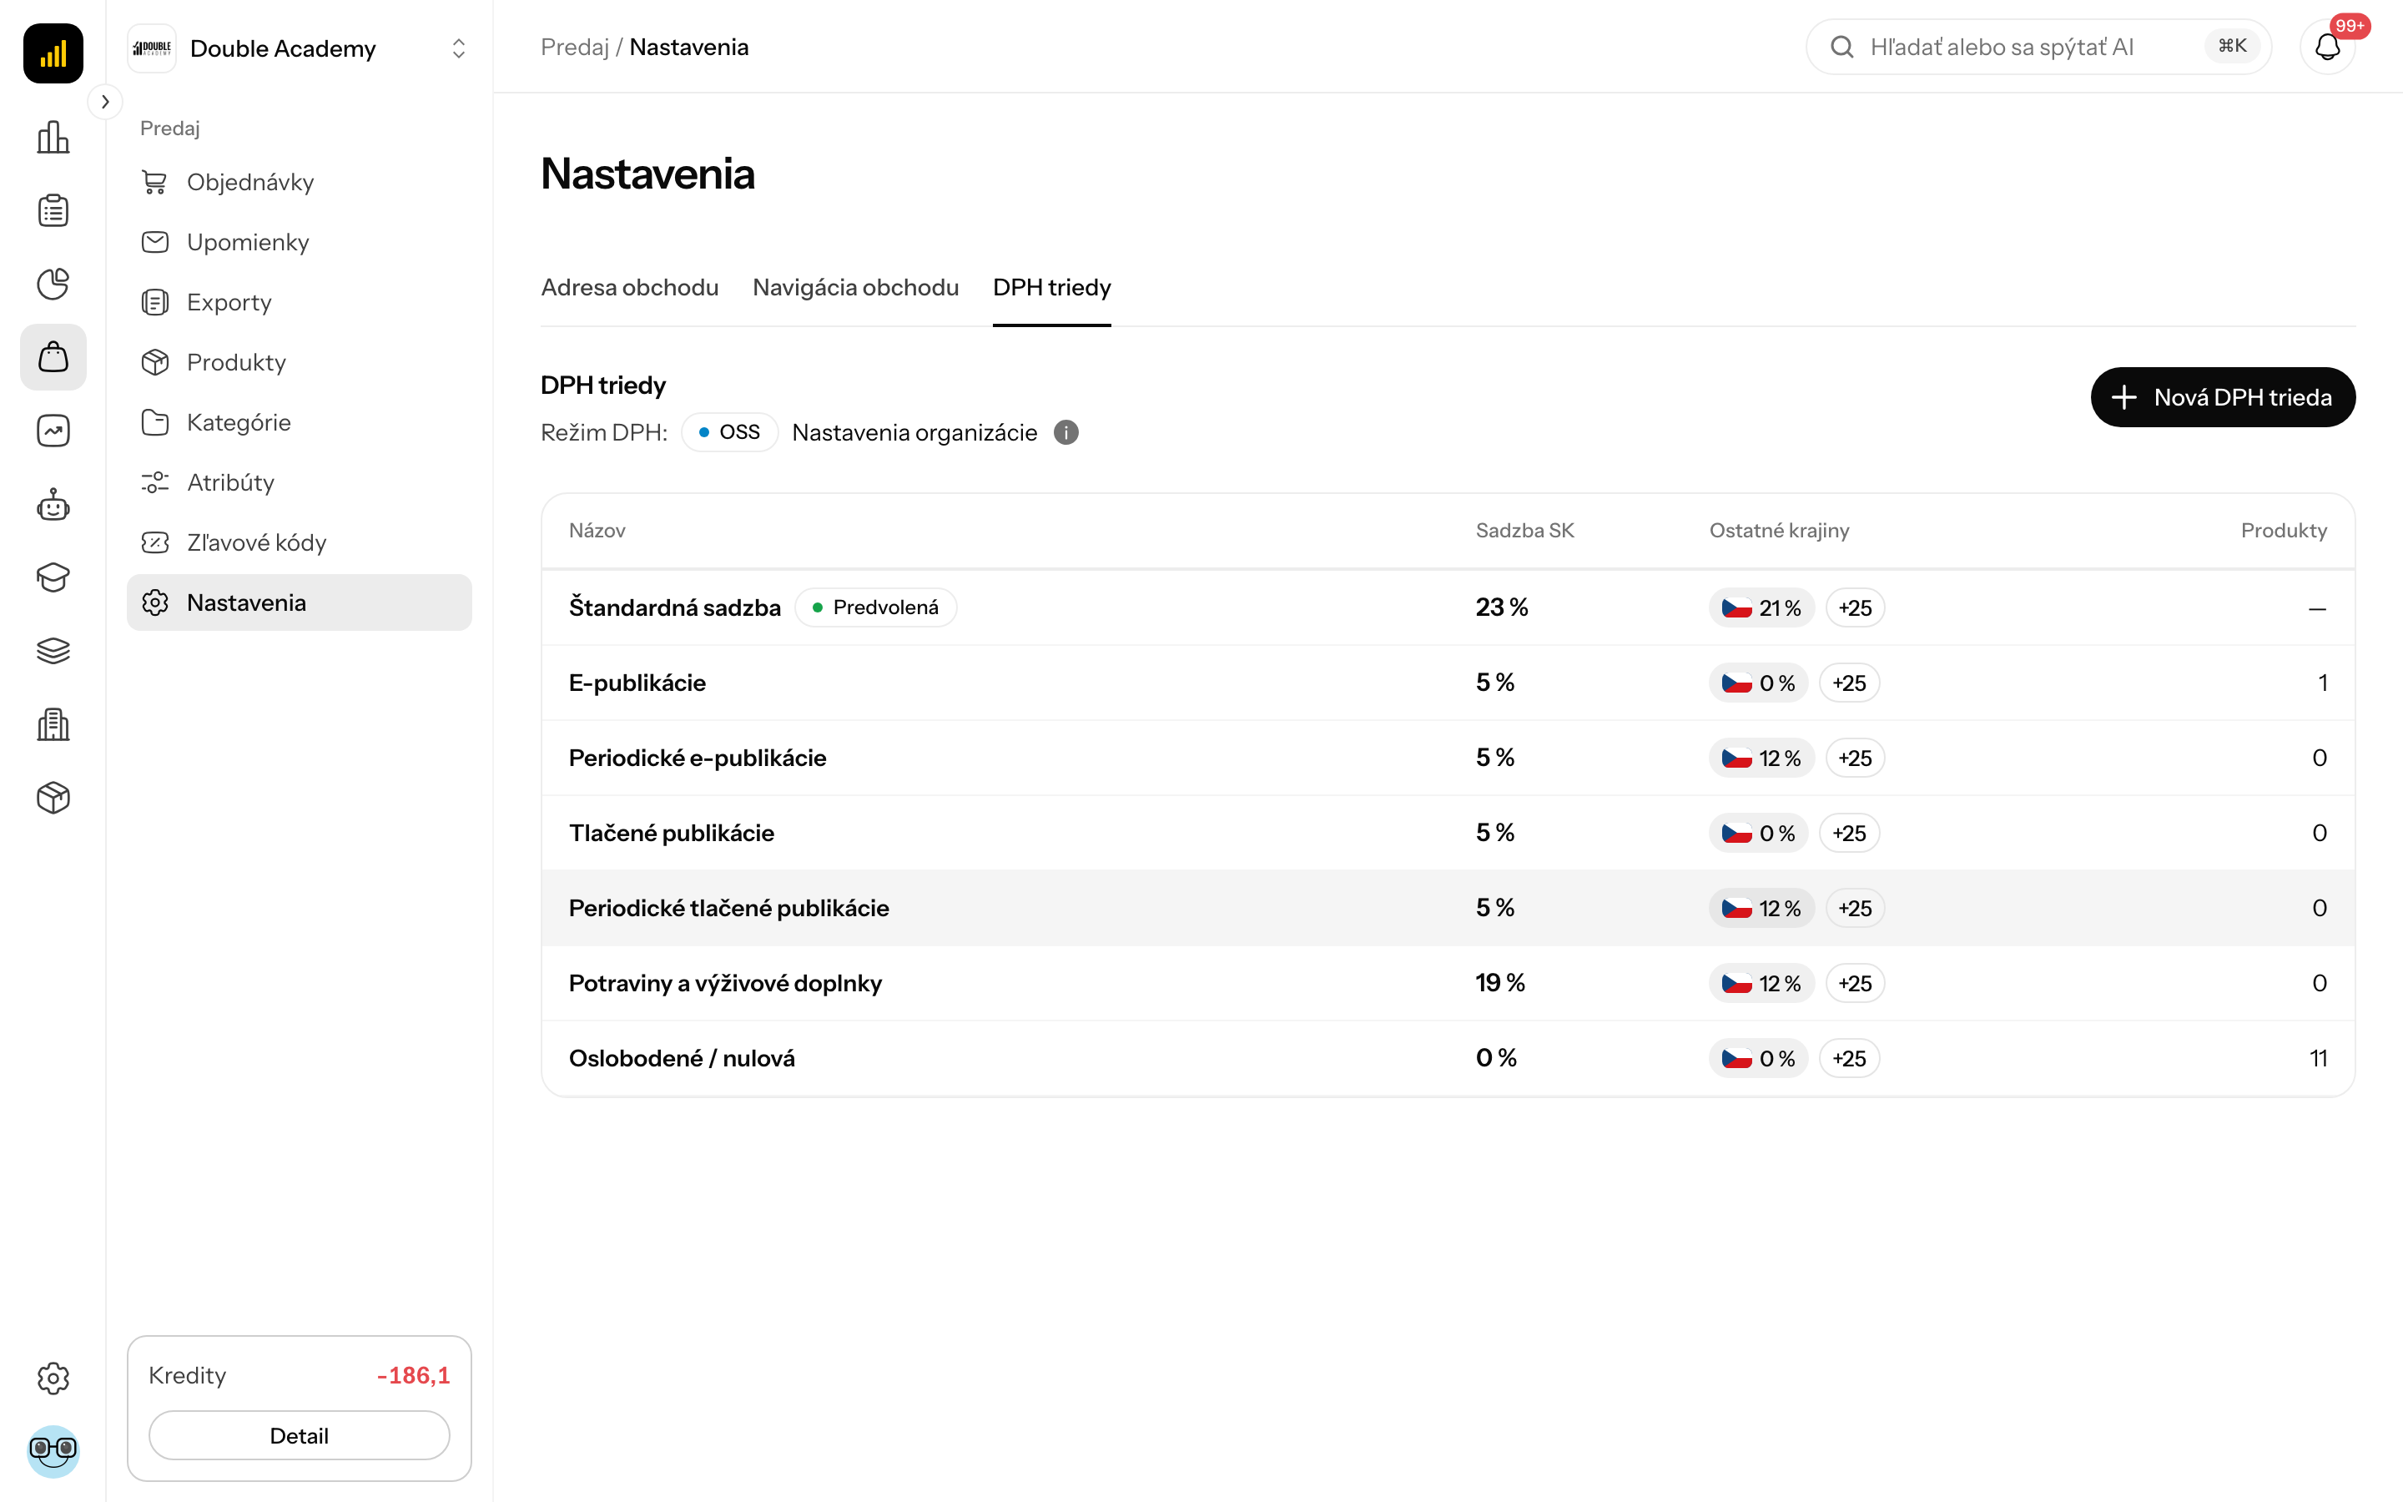This screenshot has width=2403, height=1502.
Task: Click the OSS mode badge
Action: coord(729,433)
